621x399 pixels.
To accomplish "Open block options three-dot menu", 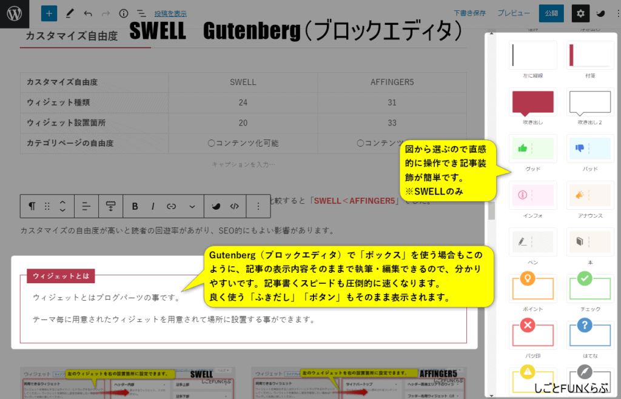I will (x=258, y=206).
